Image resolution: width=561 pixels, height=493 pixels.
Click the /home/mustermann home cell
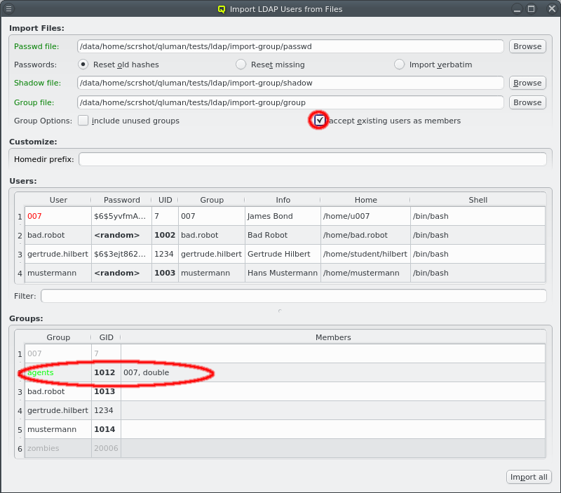[x=365, y=273]
